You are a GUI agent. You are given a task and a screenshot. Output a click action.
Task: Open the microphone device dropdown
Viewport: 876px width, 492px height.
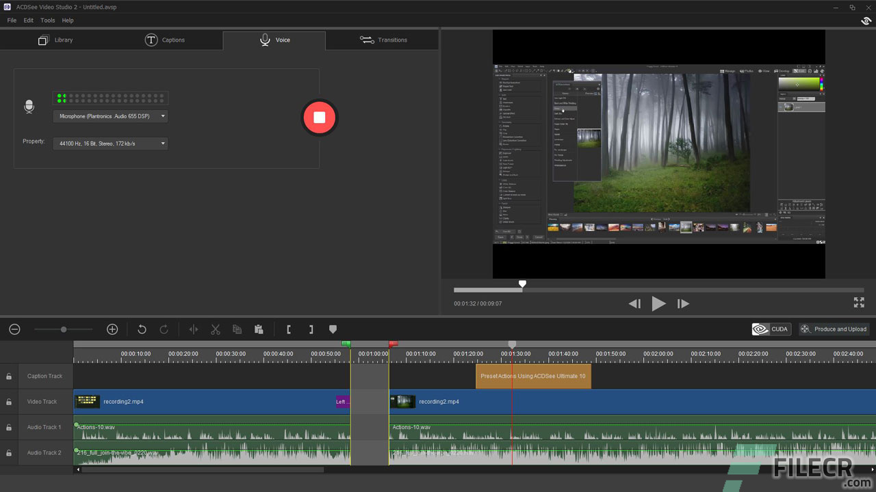(110, 116)
